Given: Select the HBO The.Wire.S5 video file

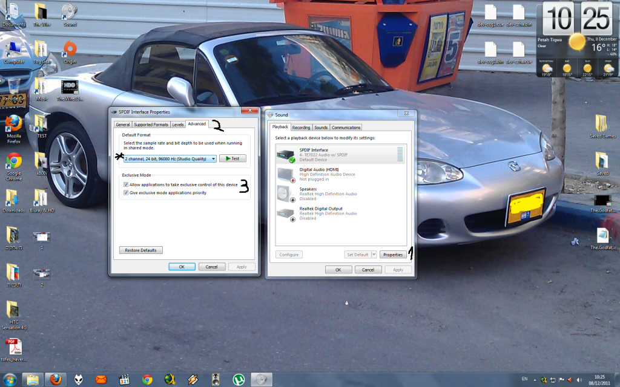Looking at the screenshot, I should pos(70,91).
